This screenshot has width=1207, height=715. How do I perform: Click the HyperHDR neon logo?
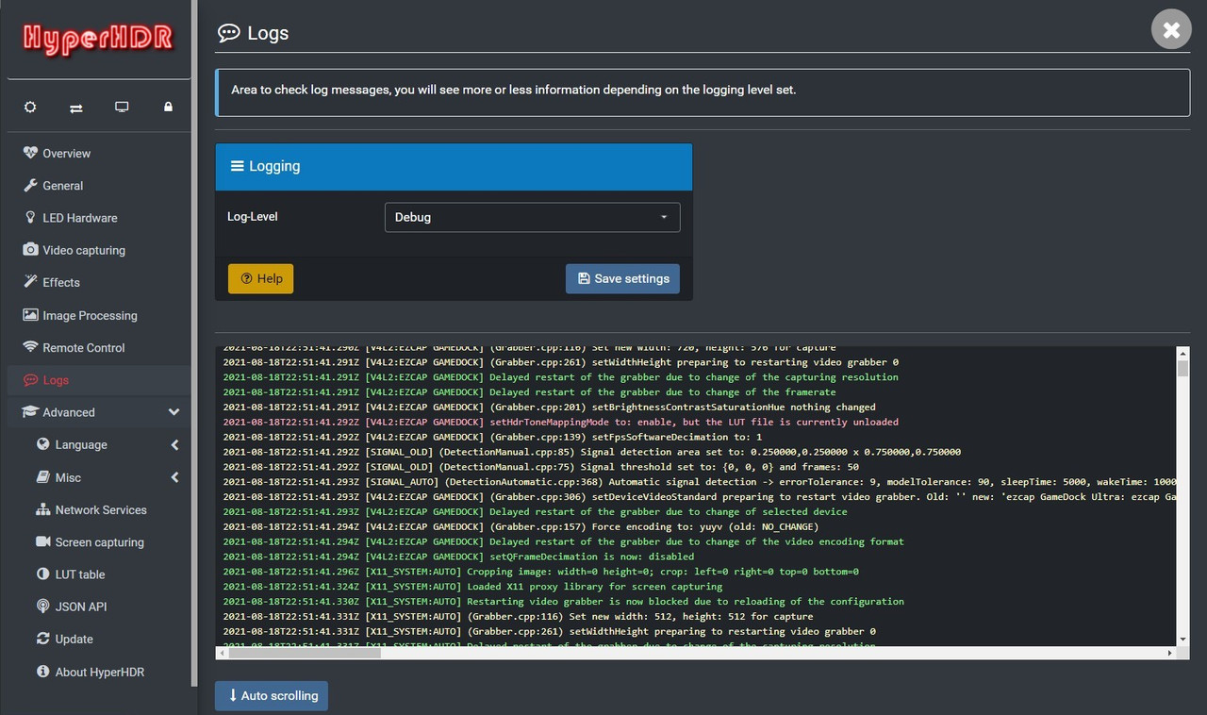[98, 39]
